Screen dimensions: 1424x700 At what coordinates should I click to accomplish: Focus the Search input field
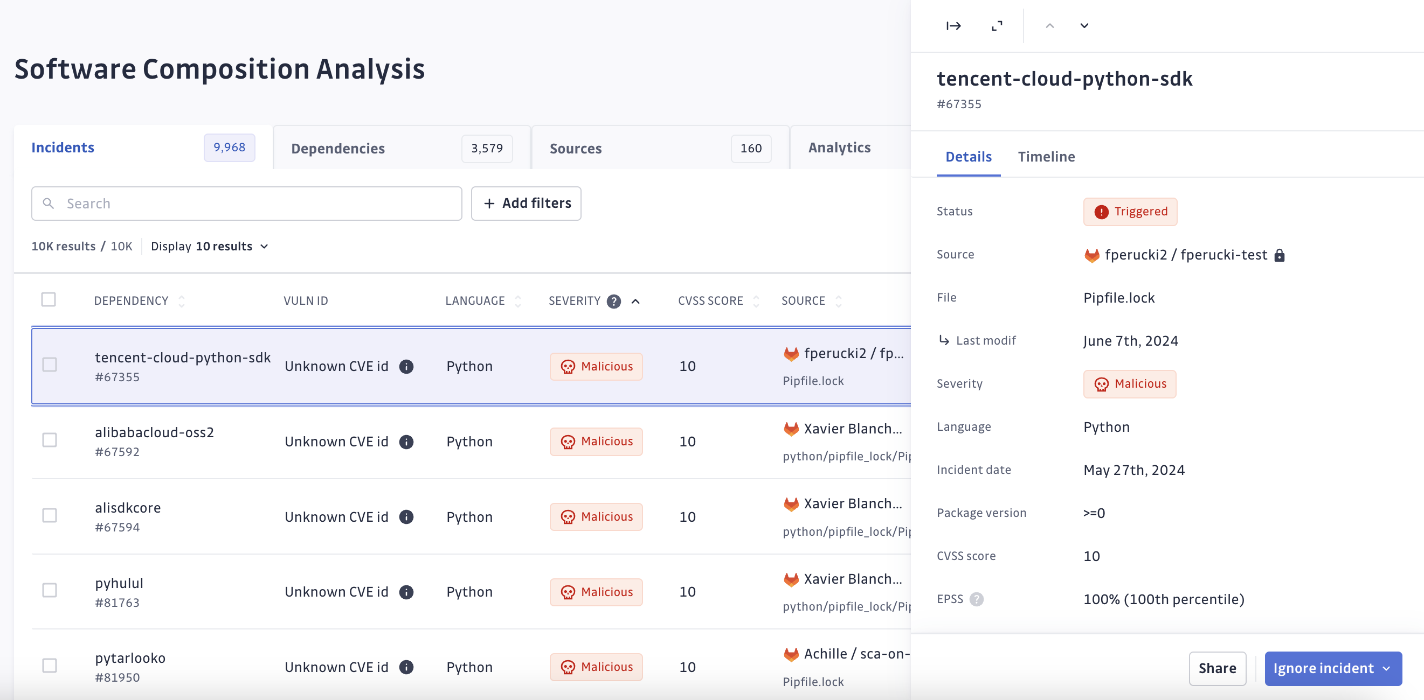tap(246, 204)
